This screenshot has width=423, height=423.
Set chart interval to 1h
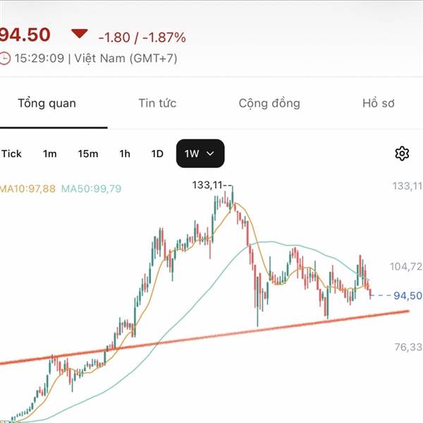[125, 154]
